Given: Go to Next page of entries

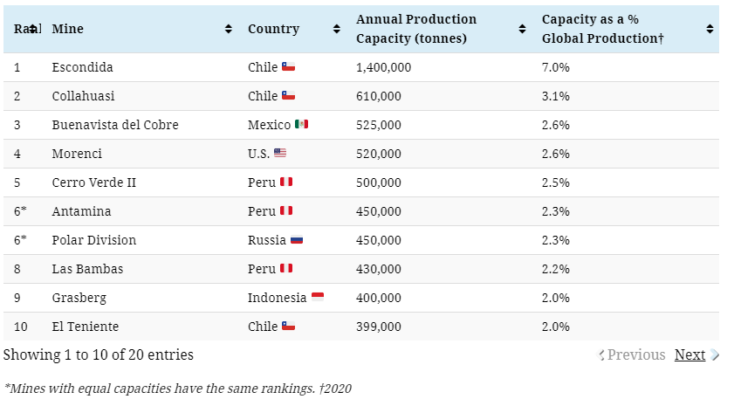Looking at the screenshot, I should (x=689, y=354).
